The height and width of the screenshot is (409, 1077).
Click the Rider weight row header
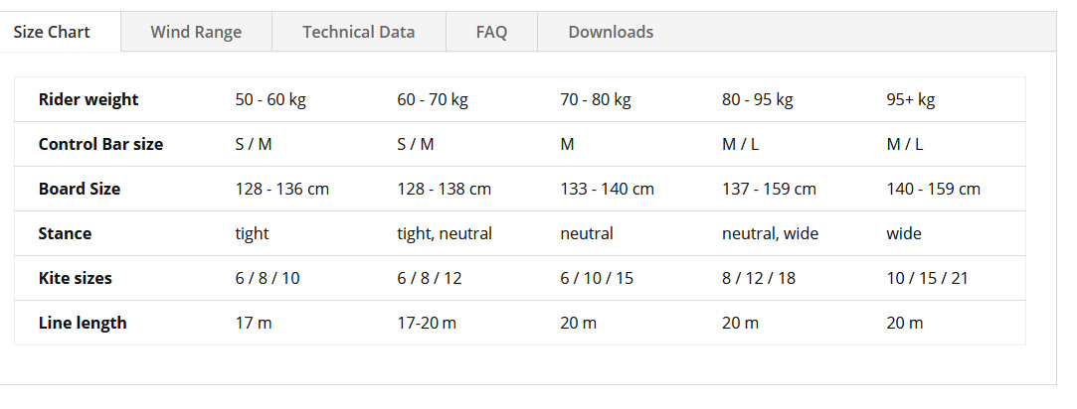(x=89, y=99)
